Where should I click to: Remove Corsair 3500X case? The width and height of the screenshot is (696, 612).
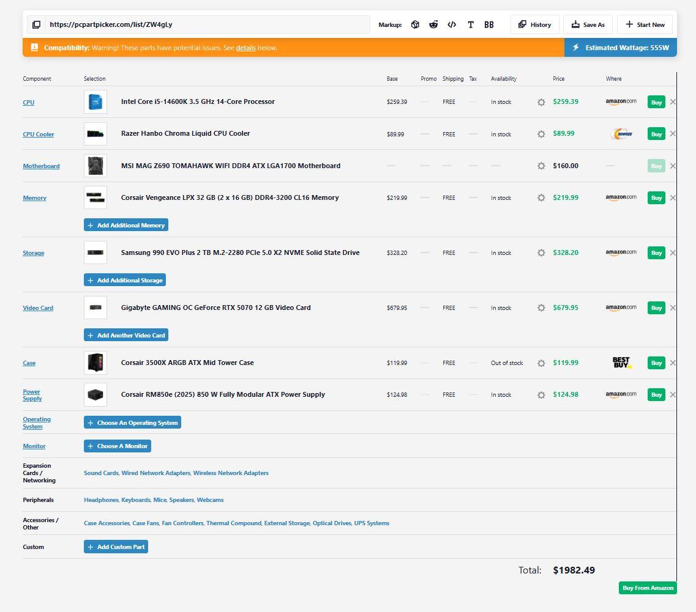coord(673,363)
